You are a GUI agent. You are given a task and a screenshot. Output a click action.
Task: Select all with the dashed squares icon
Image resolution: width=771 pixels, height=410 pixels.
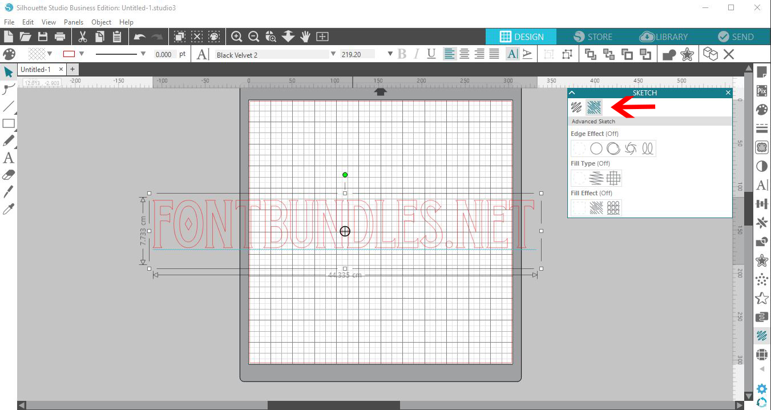coord(180,37)
